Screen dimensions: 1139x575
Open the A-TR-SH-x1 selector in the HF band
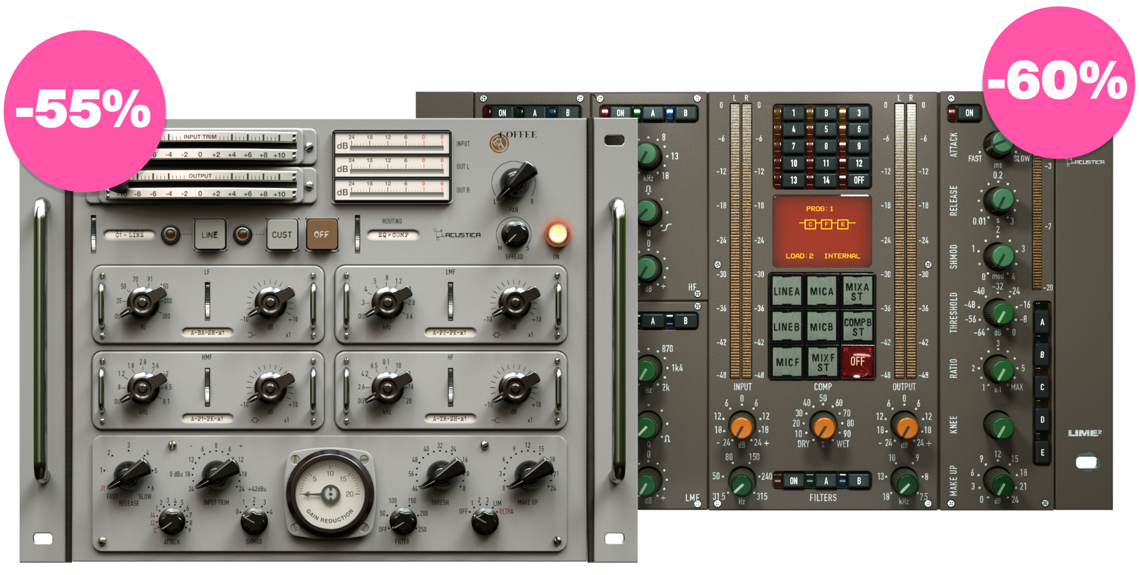coord(450,419)
